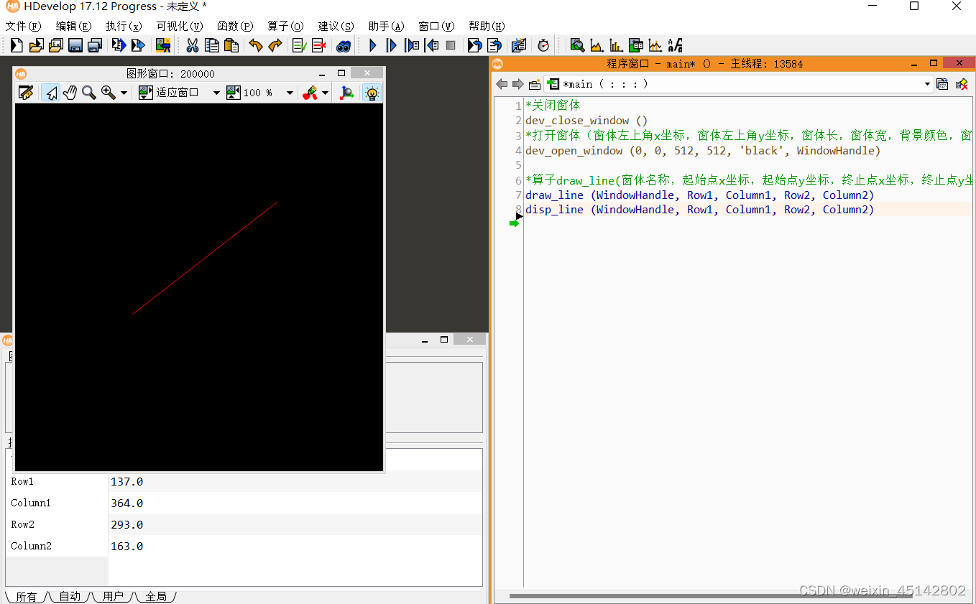Switch to the 所有 variables tab
The height and width of the screenshot is (604, 976).
27,596
